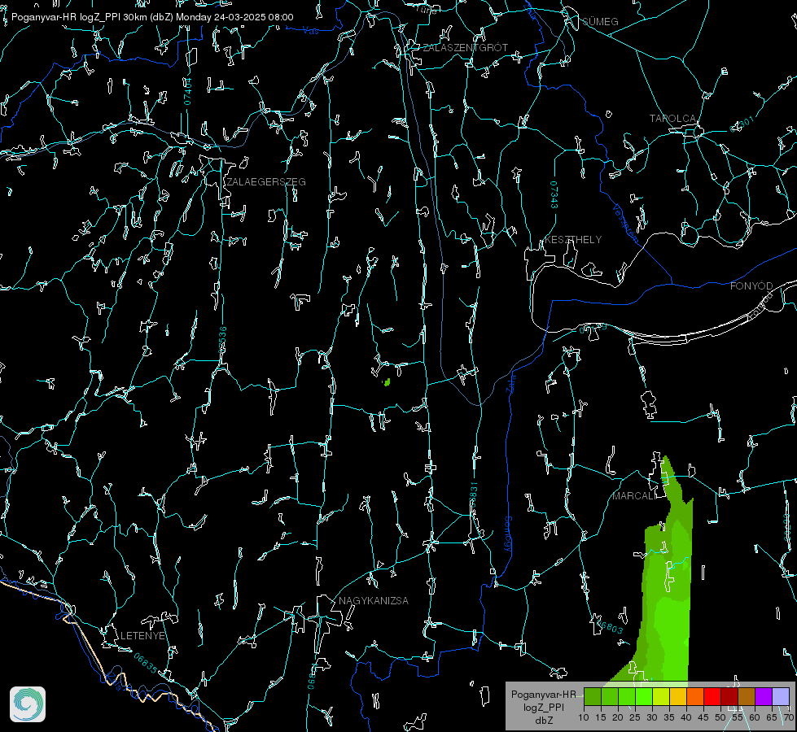Click the logZ_PPI text in the legend
The height and width of the screenshot is (732, 797).
(x=544, y=707)
